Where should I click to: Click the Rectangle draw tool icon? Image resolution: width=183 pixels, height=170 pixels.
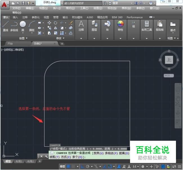pyautogui.click(x=40, y=23)
